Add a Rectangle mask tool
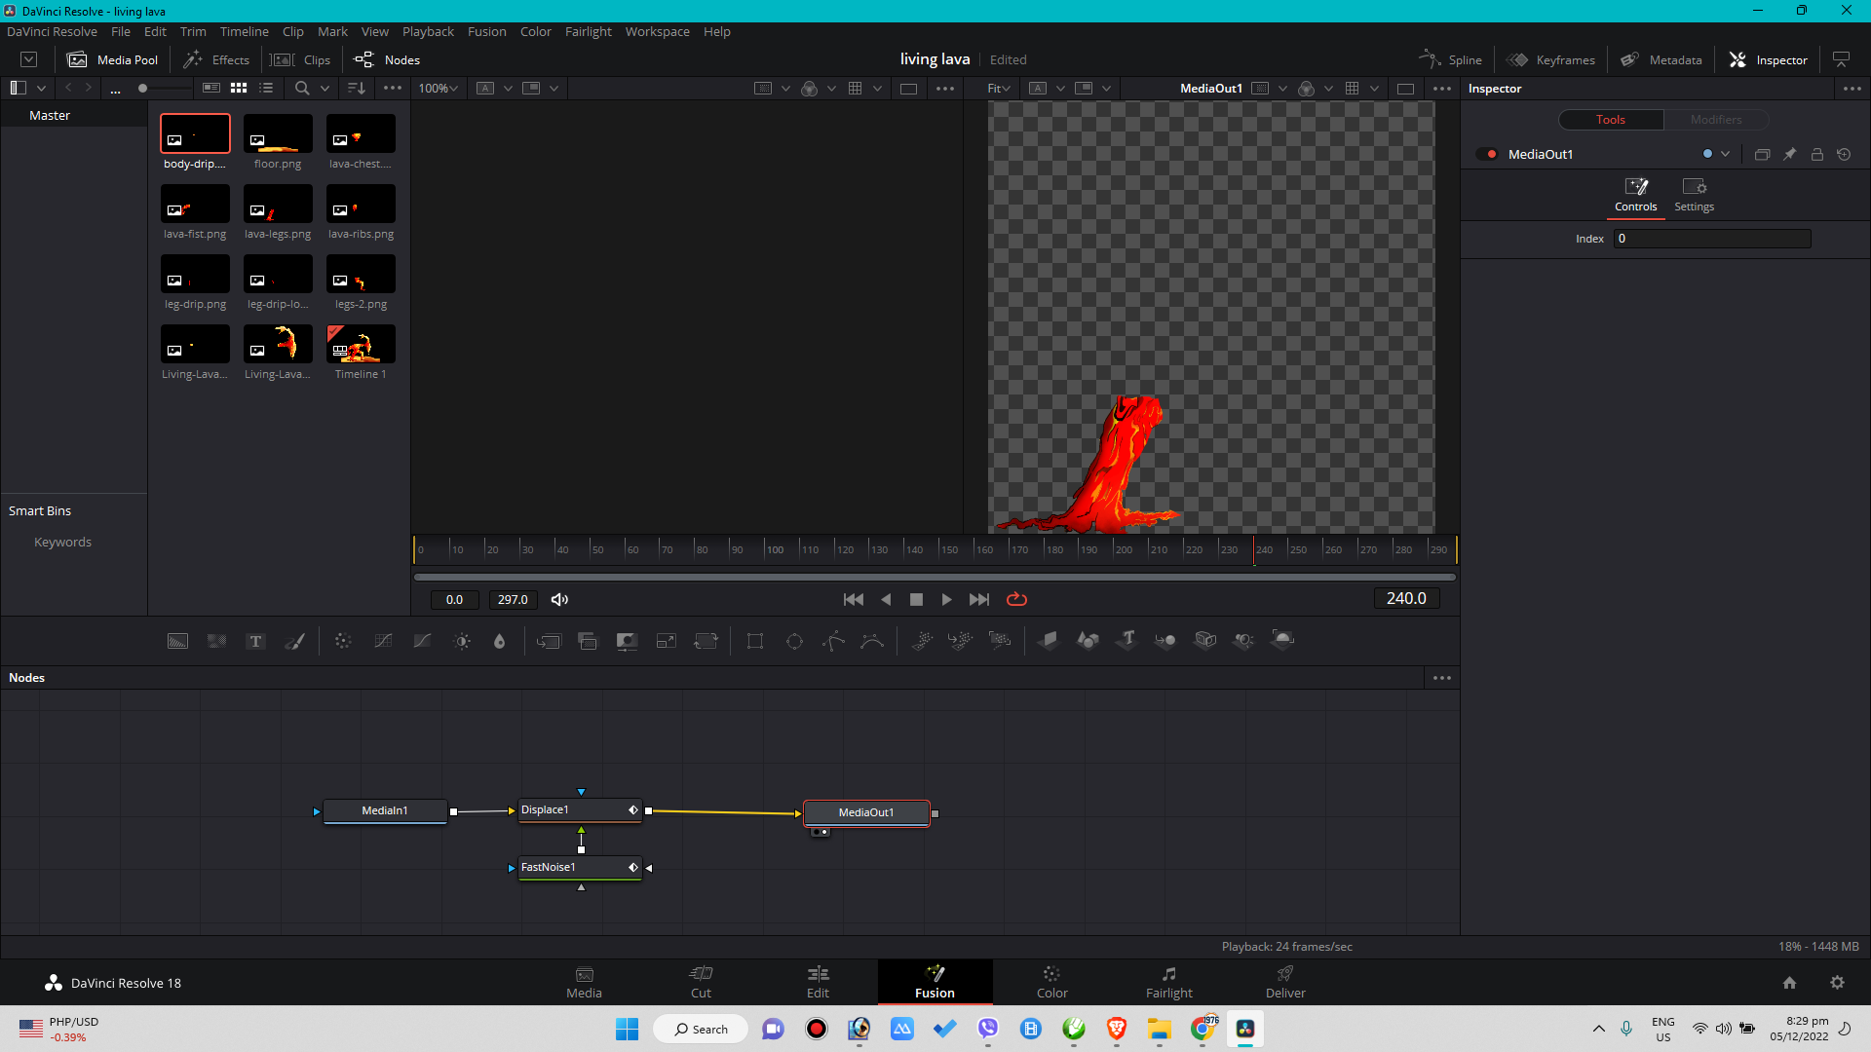Image resolution: width=1871 pixels, height=1052 pixels. [x=755, y=641]
